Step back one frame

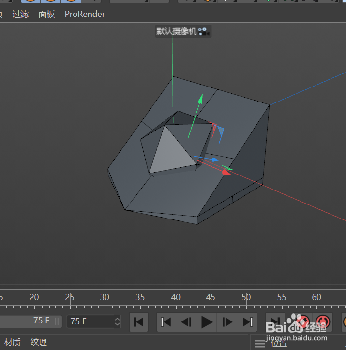186,322
